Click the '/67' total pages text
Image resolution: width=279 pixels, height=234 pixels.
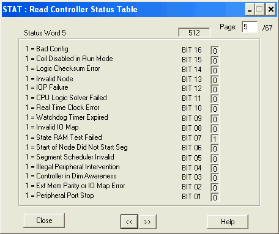tap(267, 27)
